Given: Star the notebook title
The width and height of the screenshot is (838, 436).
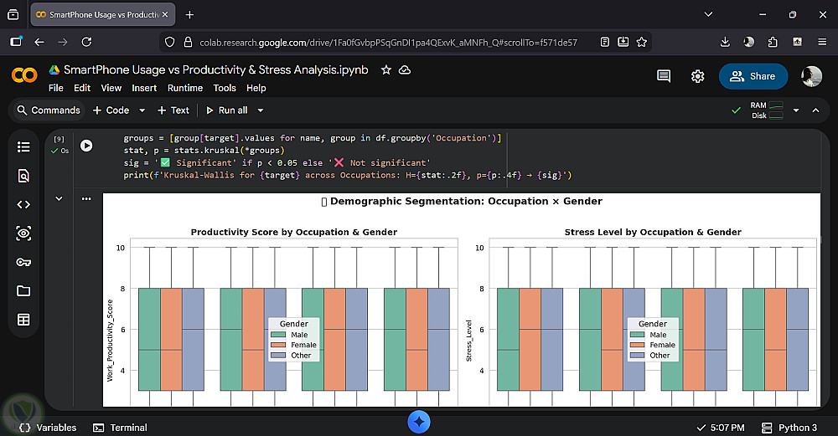Looking at the screenshot, I should [x=386, y=70].
